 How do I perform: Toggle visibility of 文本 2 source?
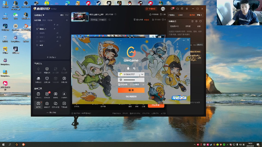pos(57,25)
